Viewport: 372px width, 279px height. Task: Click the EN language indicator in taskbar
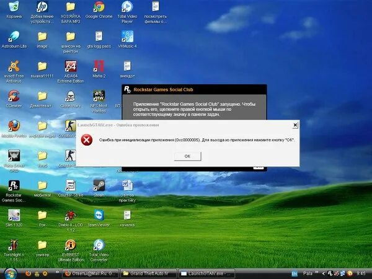pos(294,274)
